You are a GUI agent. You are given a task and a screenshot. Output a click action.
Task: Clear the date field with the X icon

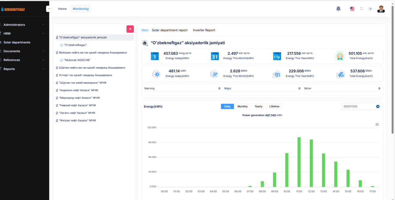pyautogui.click(x=378, y=106)
